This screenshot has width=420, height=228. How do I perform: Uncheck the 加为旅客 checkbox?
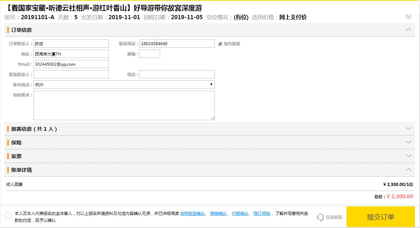click(220, 44)
